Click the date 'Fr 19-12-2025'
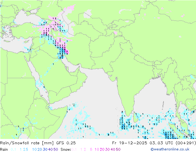This screenshot has height=152, width=196. (130, 143)
